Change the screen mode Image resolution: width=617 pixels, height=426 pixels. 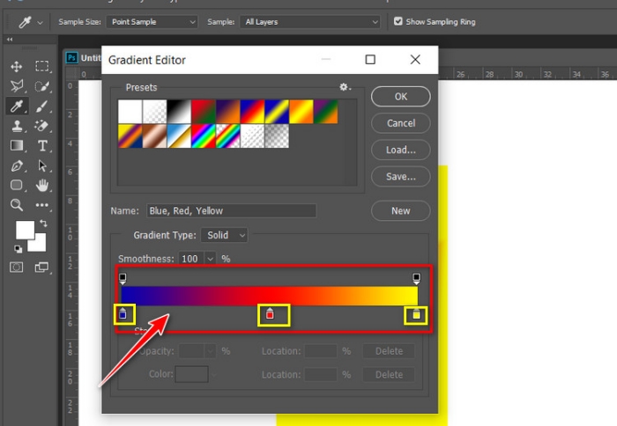41,268
